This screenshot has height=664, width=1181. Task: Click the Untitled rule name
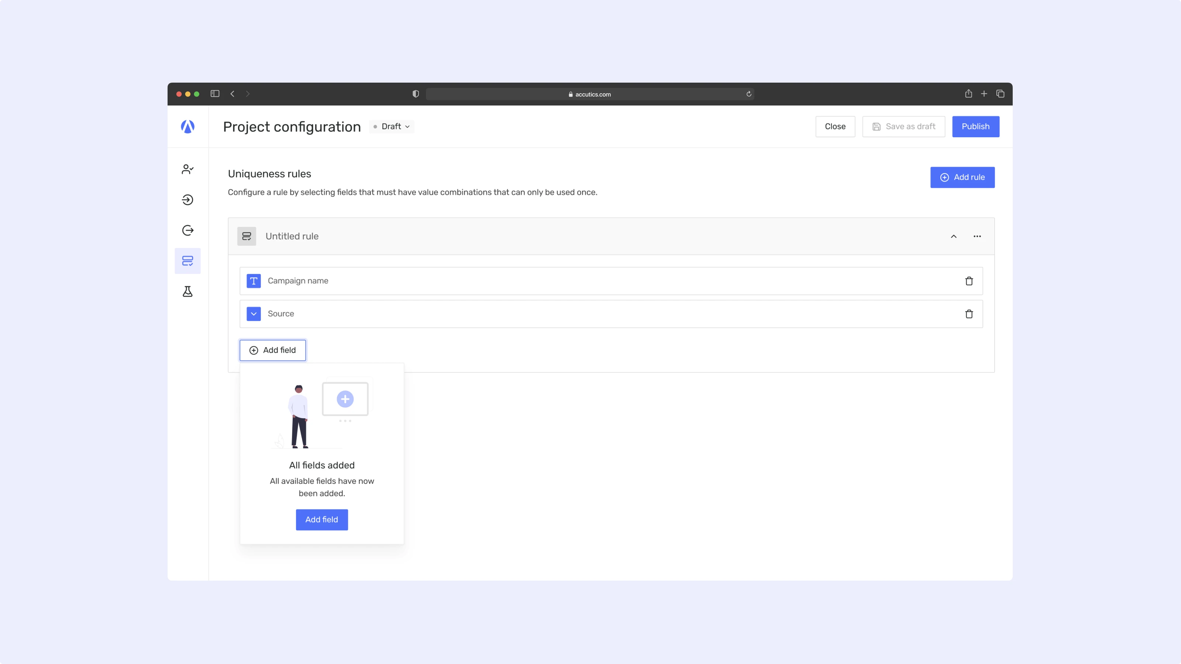pyautogui.click(x=292, y=236)
